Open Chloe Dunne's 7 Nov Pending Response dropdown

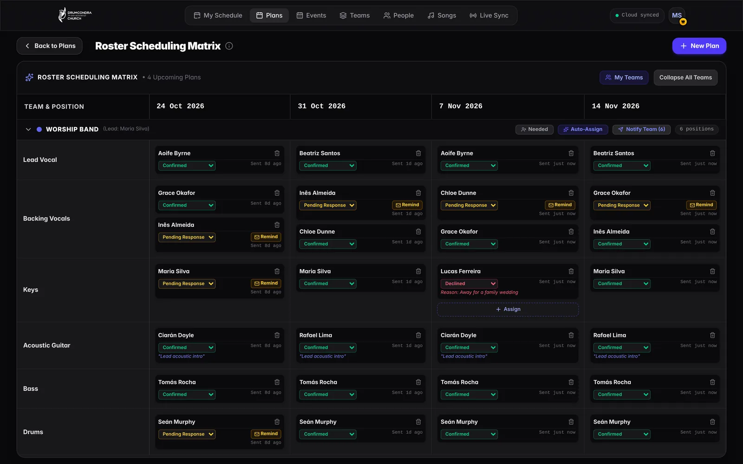pyautogui.click(x=469, y=205)
